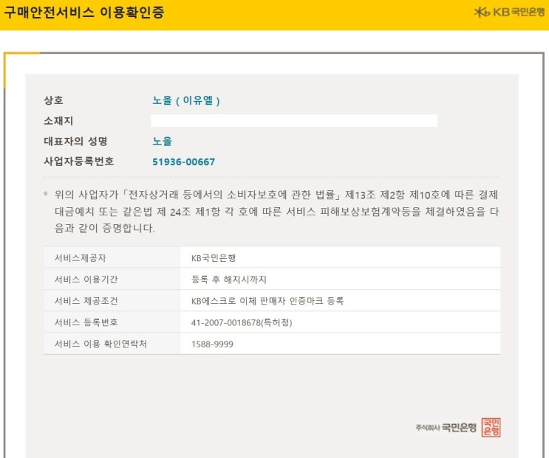Click 서비스 이용 확인연락처 row label
The height and width of the screenshot is (458, 549).
(100, 344)
